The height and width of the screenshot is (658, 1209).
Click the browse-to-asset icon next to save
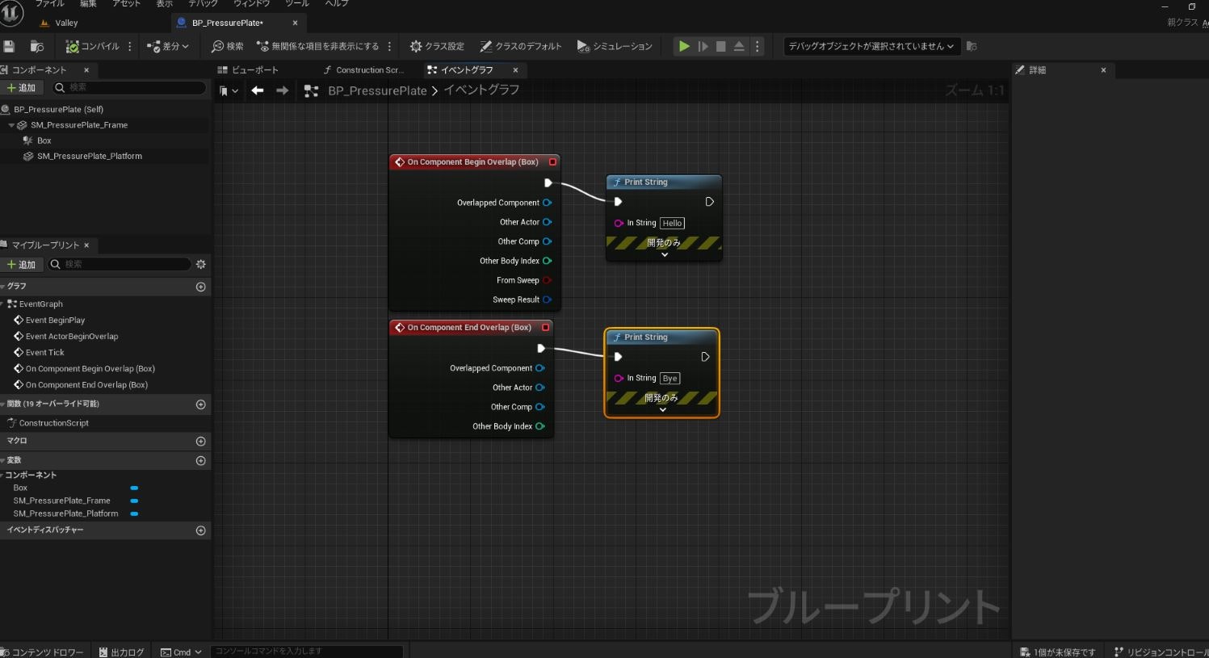[36, 47]
